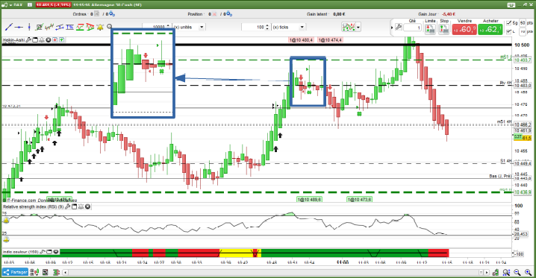Click the lower RSI alert bell at 25
Screen dimensions: 536x278
6,240
